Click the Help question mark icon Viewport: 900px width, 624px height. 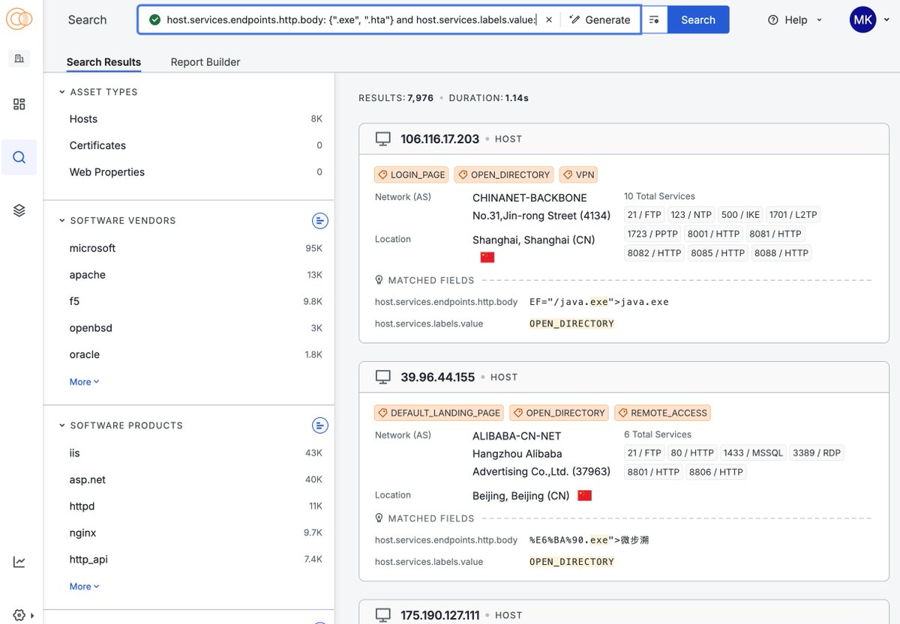coord(774,20)
